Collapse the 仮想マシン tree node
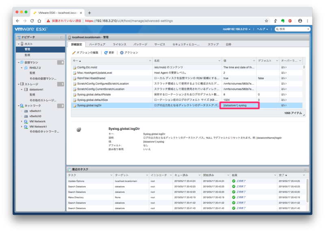Screen dimensions: 325x233 click(19, 63)
